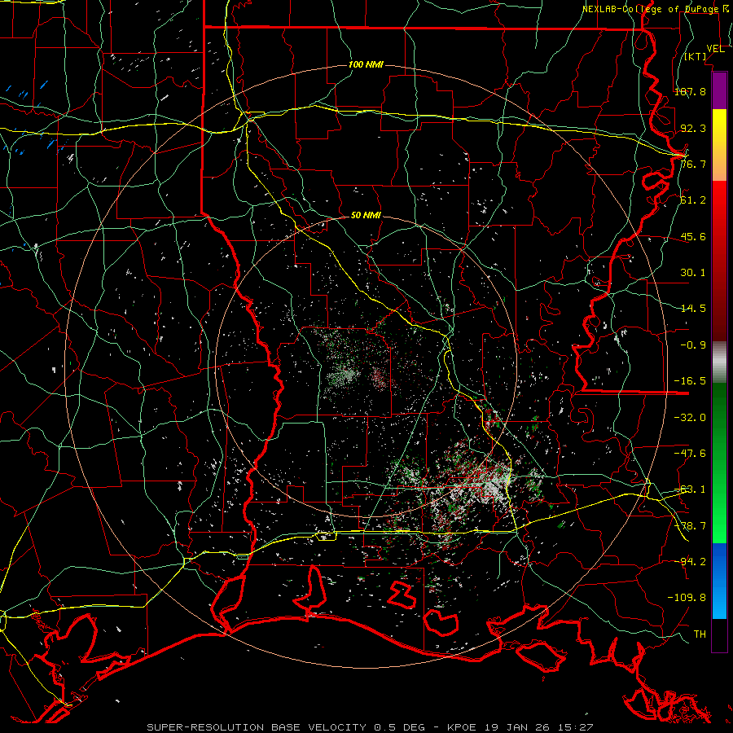733x733 pixels.
Task: Click the -0.9 legend value
Action: (x=693, y=345)
